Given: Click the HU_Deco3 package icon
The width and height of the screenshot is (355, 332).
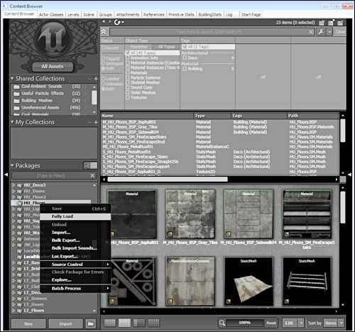Looking at the screenshot, I should (x=19, y=185).
